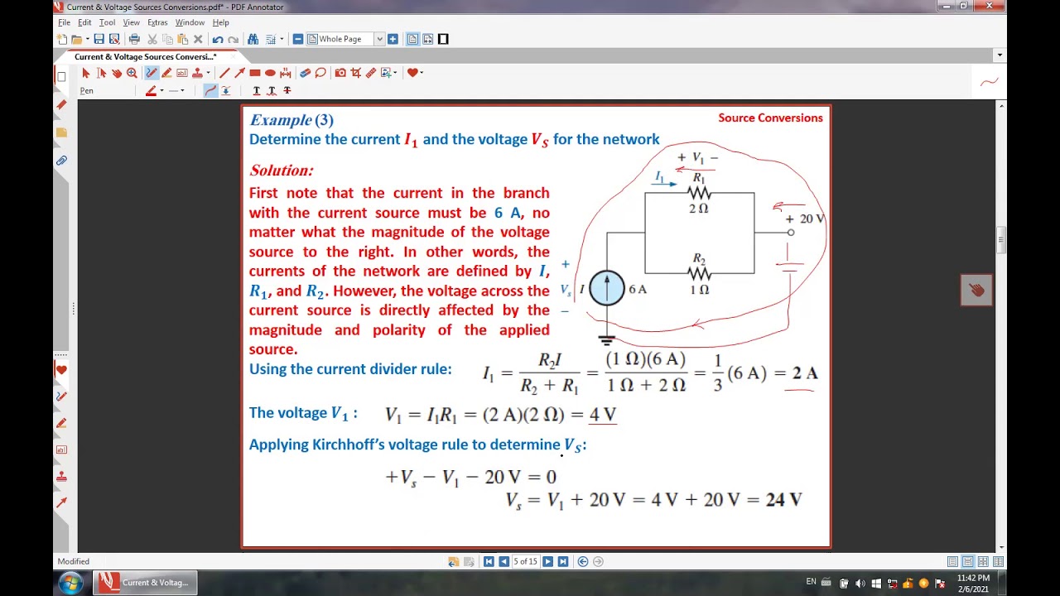
Task: Zoom in with the plus button
Action: point(393,39)
